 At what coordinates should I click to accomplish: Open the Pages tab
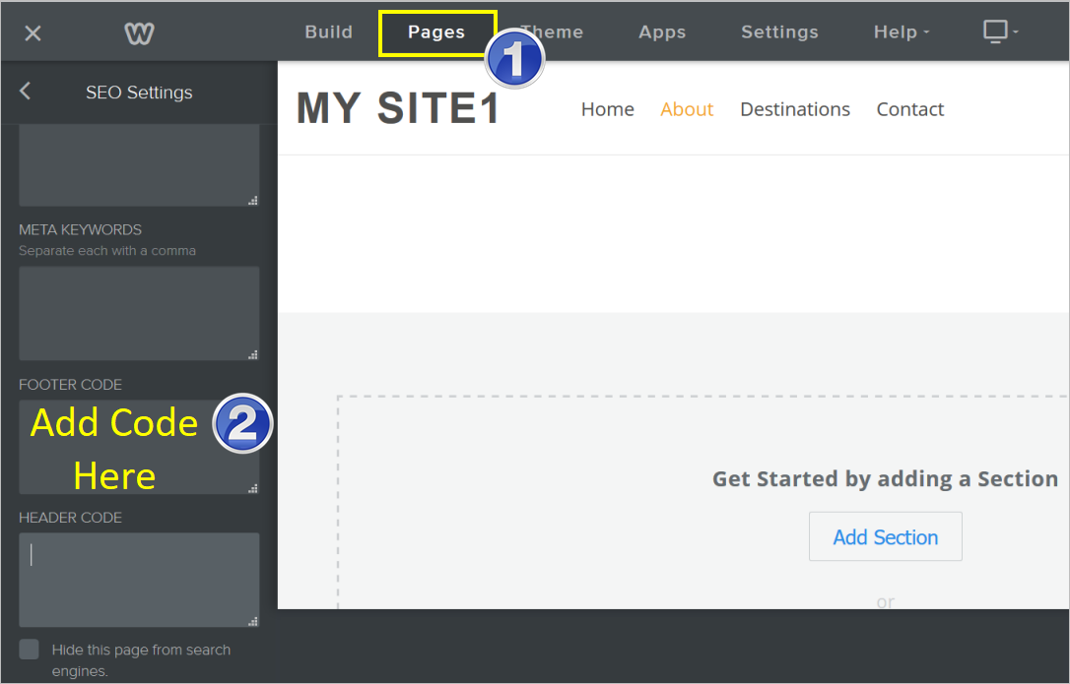tap(436, 32)
